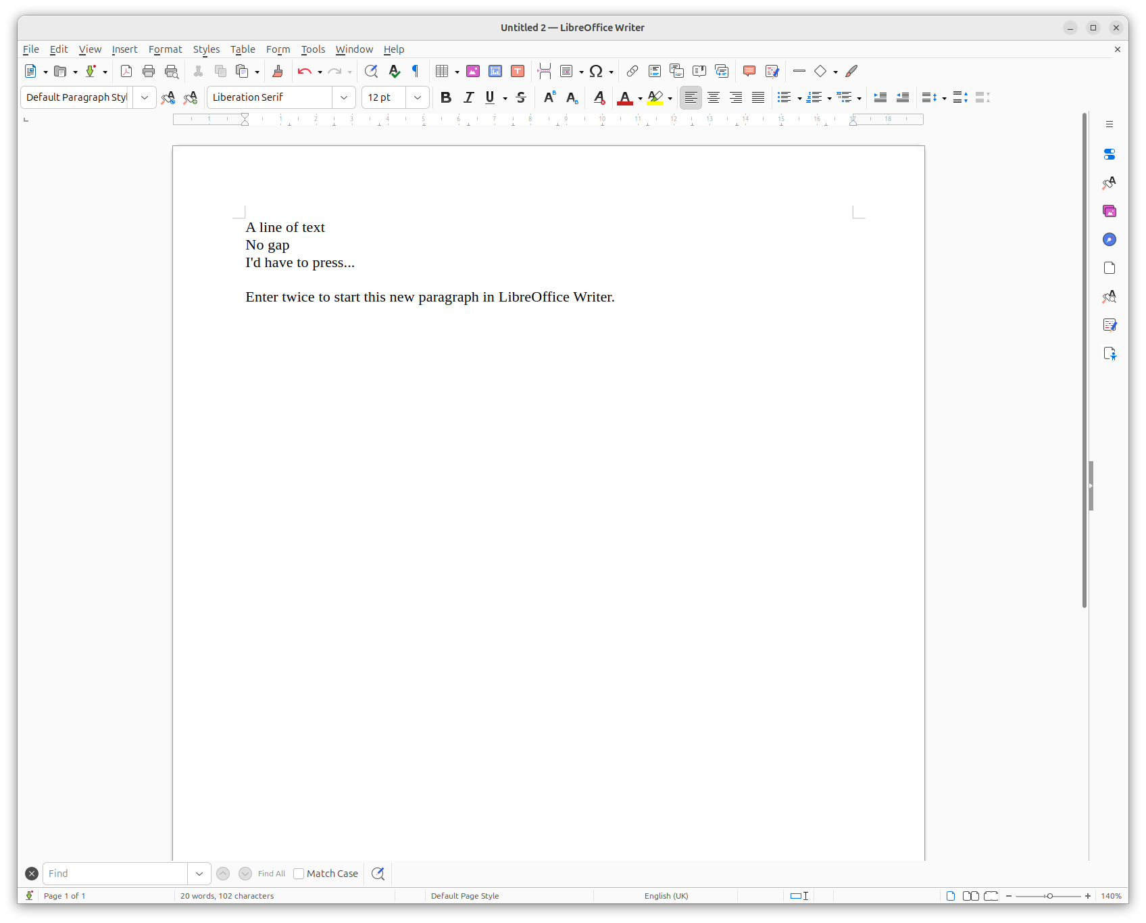Expand the Liberation Serif font dropdown
Screen dimensions: 1146x923
click(x=344, y=97)
